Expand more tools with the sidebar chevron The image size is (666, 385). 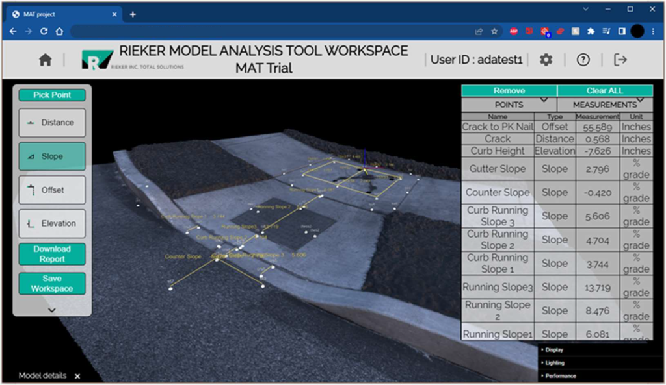(x=52, y=310)
